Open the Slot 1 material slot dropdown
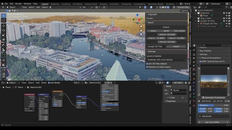 tap(78, 83)
